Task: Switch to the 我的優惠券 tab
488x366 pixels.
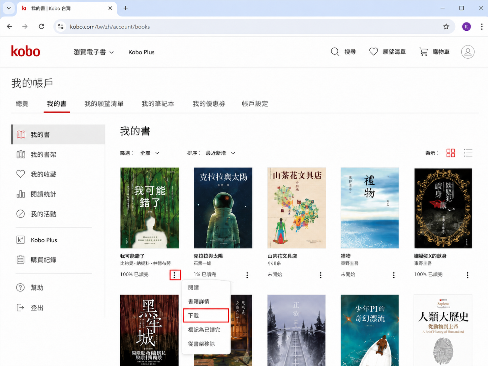Action: coord(209,103)
